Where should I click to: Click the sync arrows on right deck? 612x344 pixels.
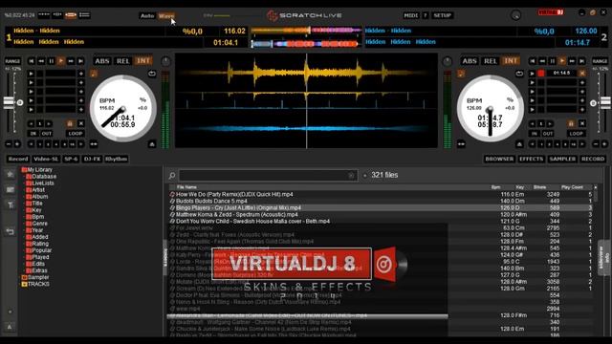coord(461,144)
